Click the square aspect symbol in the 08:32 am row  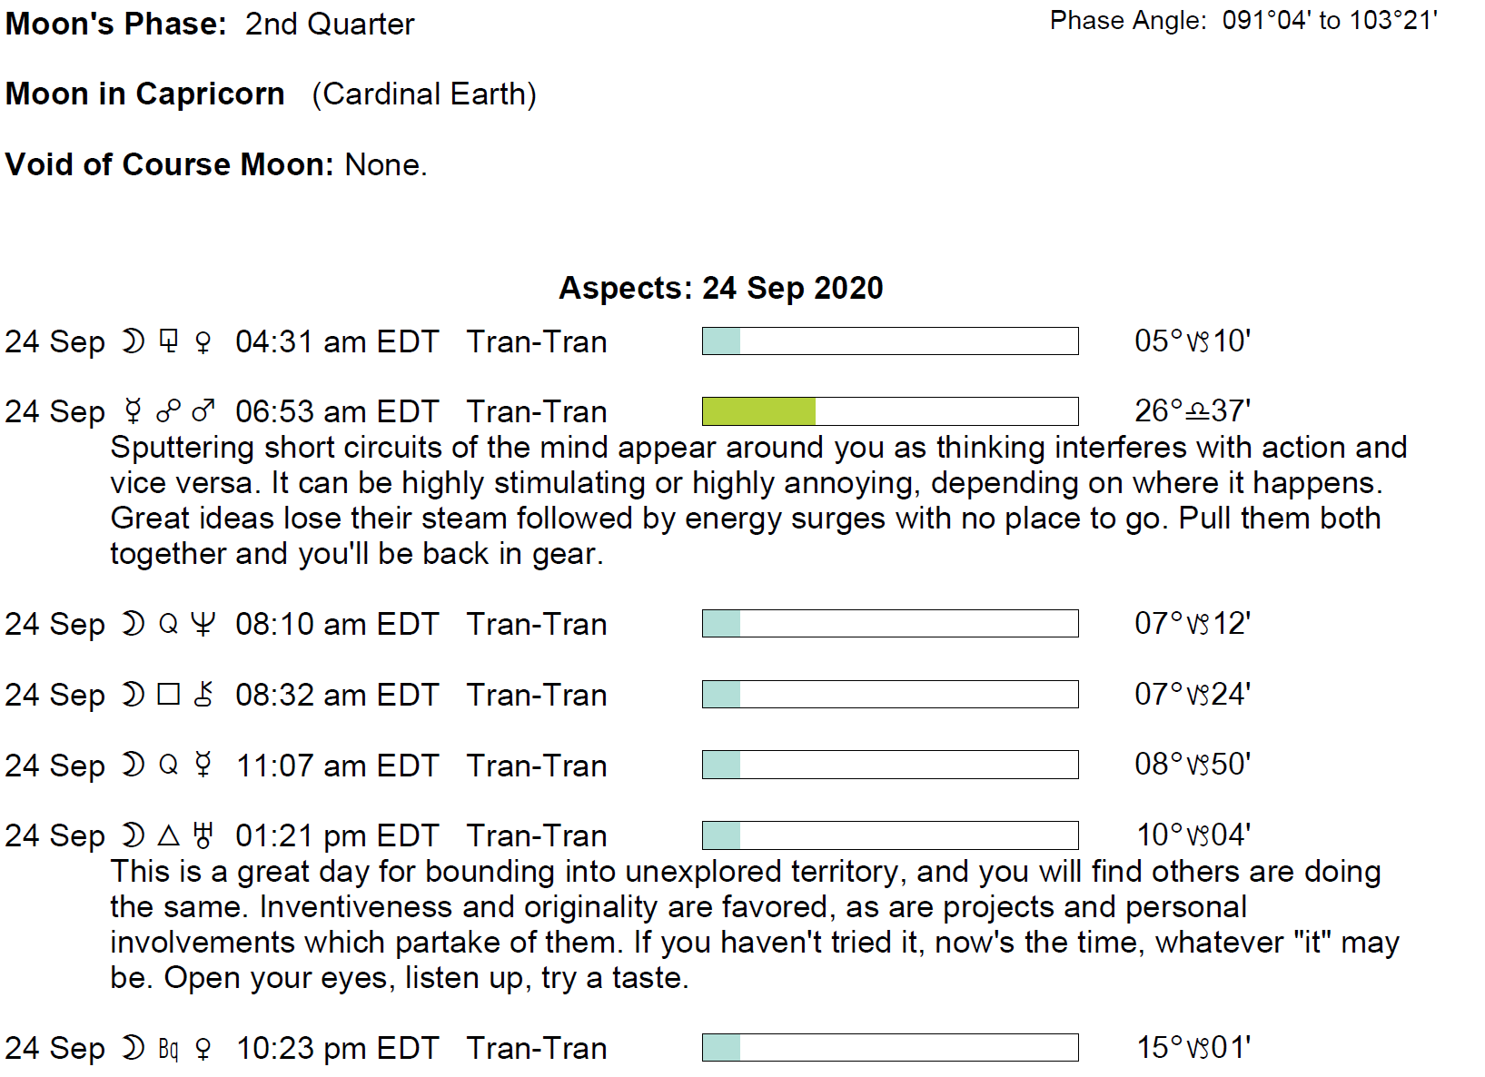pyautogui.click(x=169, y=696)
